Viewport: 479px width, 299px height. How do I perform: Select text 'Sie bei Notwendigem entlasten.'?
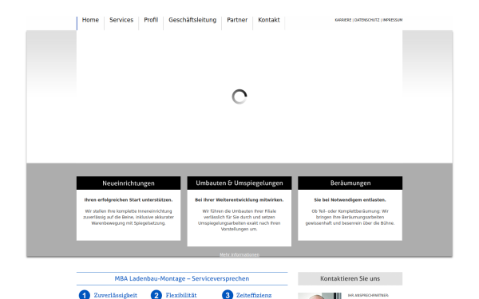tap(350, 200)
